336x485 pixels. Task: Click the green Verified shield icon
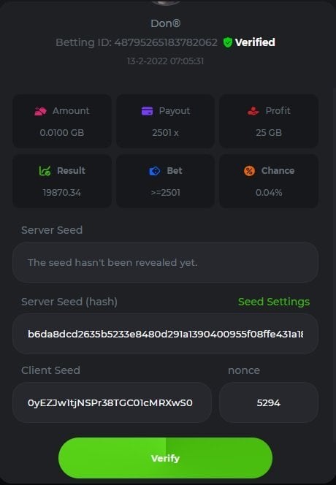(228, 42)
